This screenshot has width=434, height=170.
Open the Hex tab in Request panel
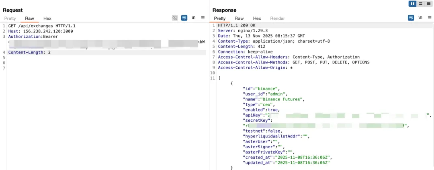[47, 18]
